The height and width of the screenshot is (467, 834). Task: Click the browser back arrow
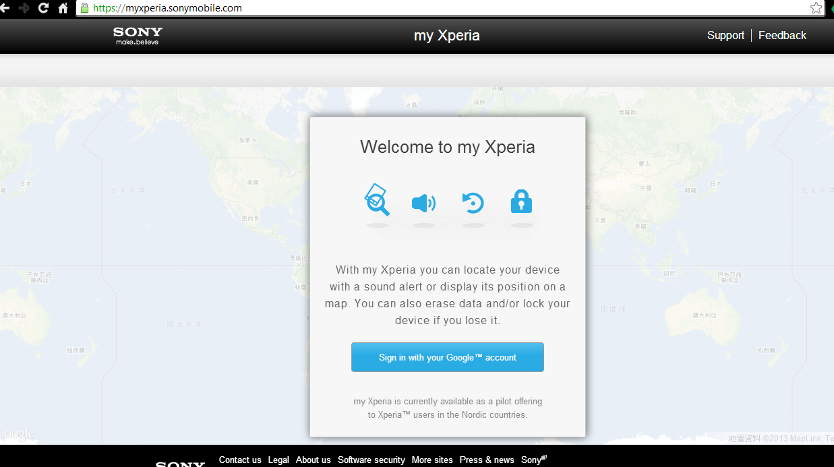[5, 8]
